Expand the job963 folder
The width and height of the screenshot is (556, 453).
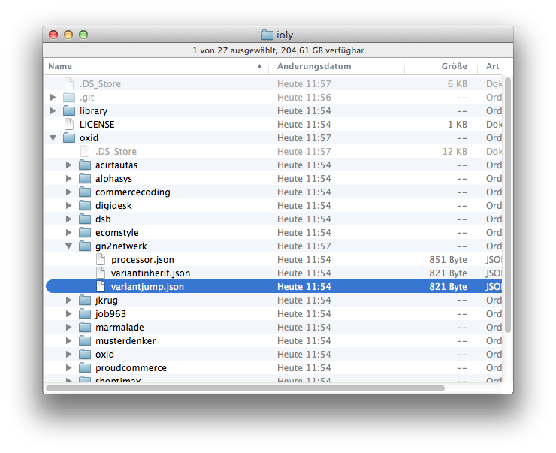(69, 313)
